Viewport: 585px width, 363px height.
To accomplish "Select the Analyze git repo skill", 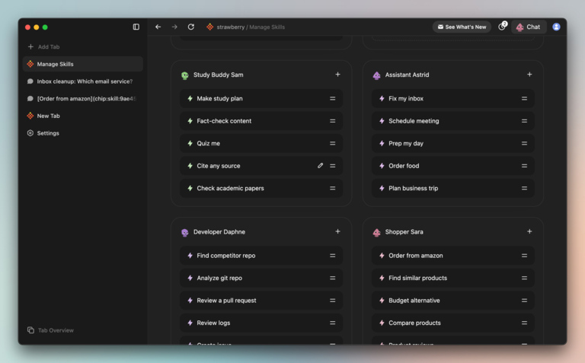I will pos(261,278).
